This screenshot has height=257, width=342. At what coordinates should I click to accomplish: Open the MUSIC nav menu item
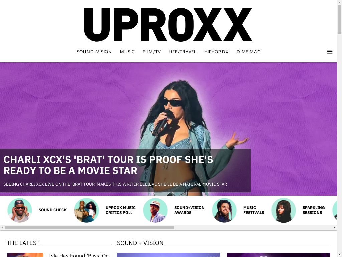click(x=127, y=52)
